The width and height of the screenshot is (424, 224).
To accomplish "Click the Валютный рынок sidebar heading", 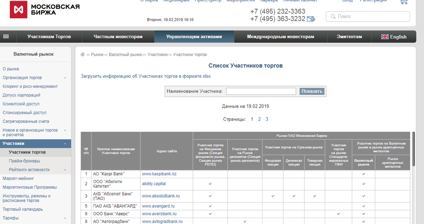I will pyautogui.click(x=34, y=54).
